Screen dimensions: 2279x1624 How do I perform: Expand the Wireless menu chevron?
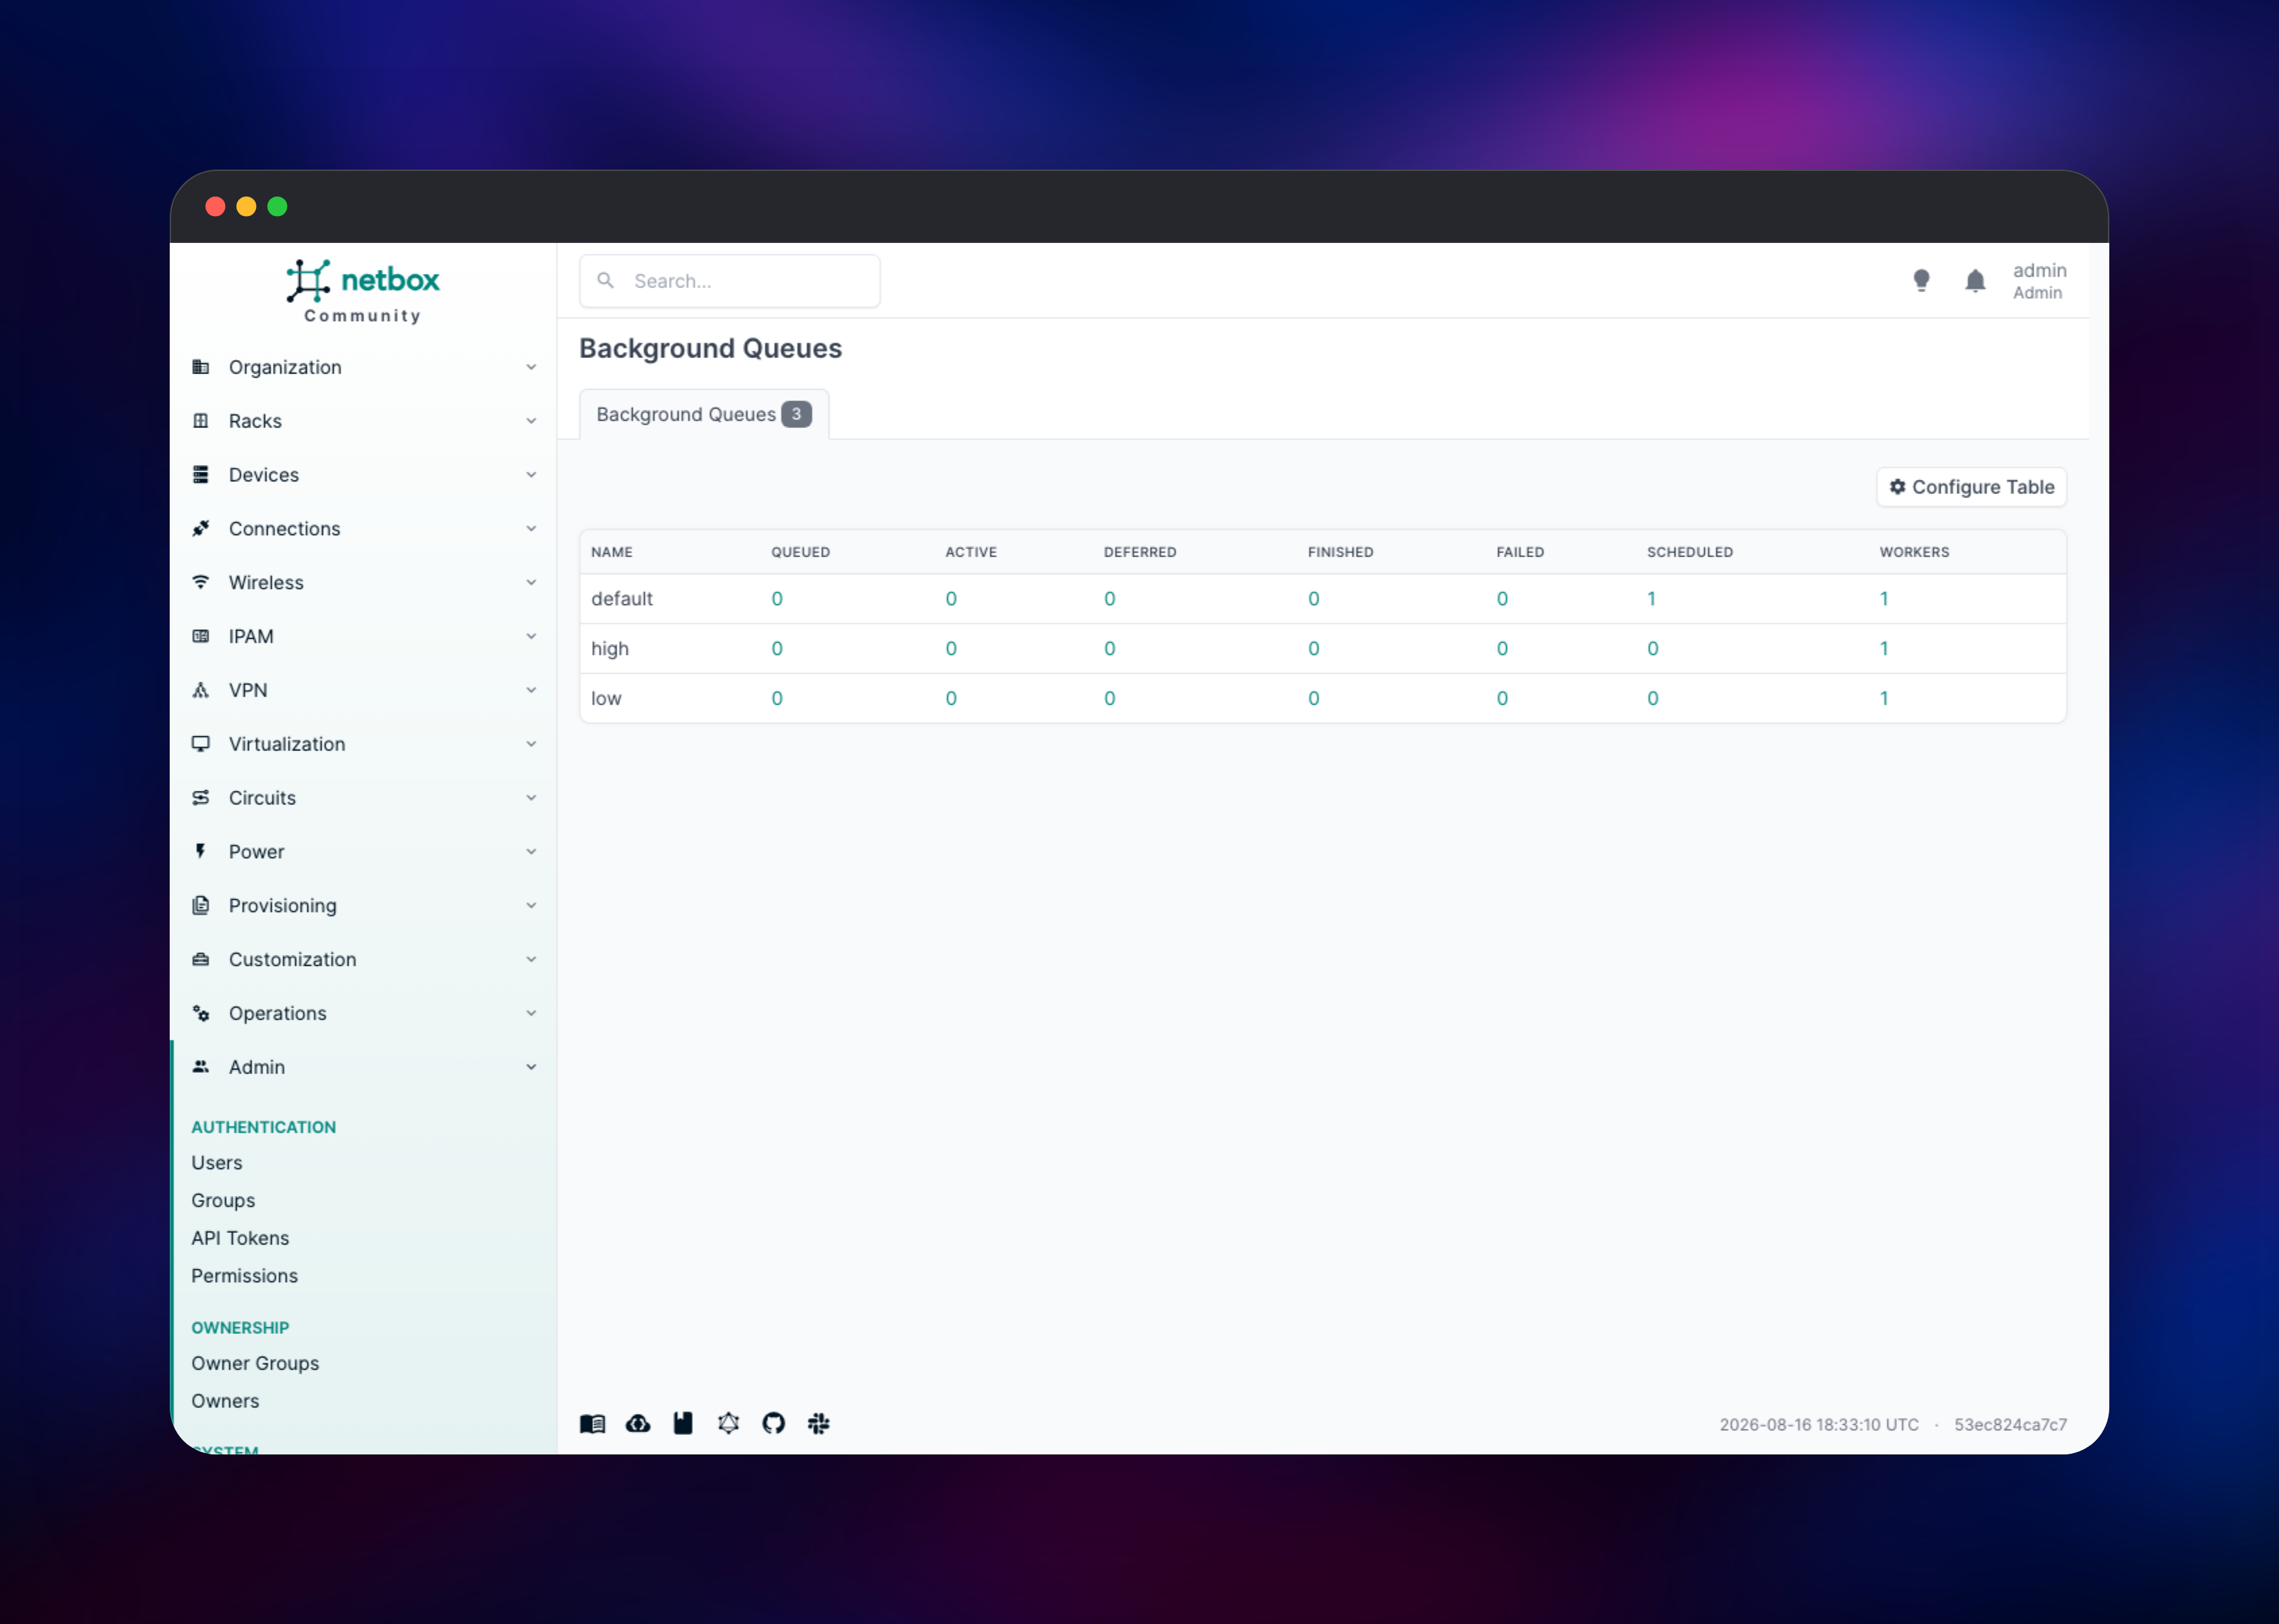click(x=531, y=582)
